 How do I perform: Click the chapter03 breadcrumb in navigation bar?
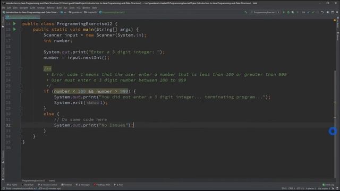[90, 12]
